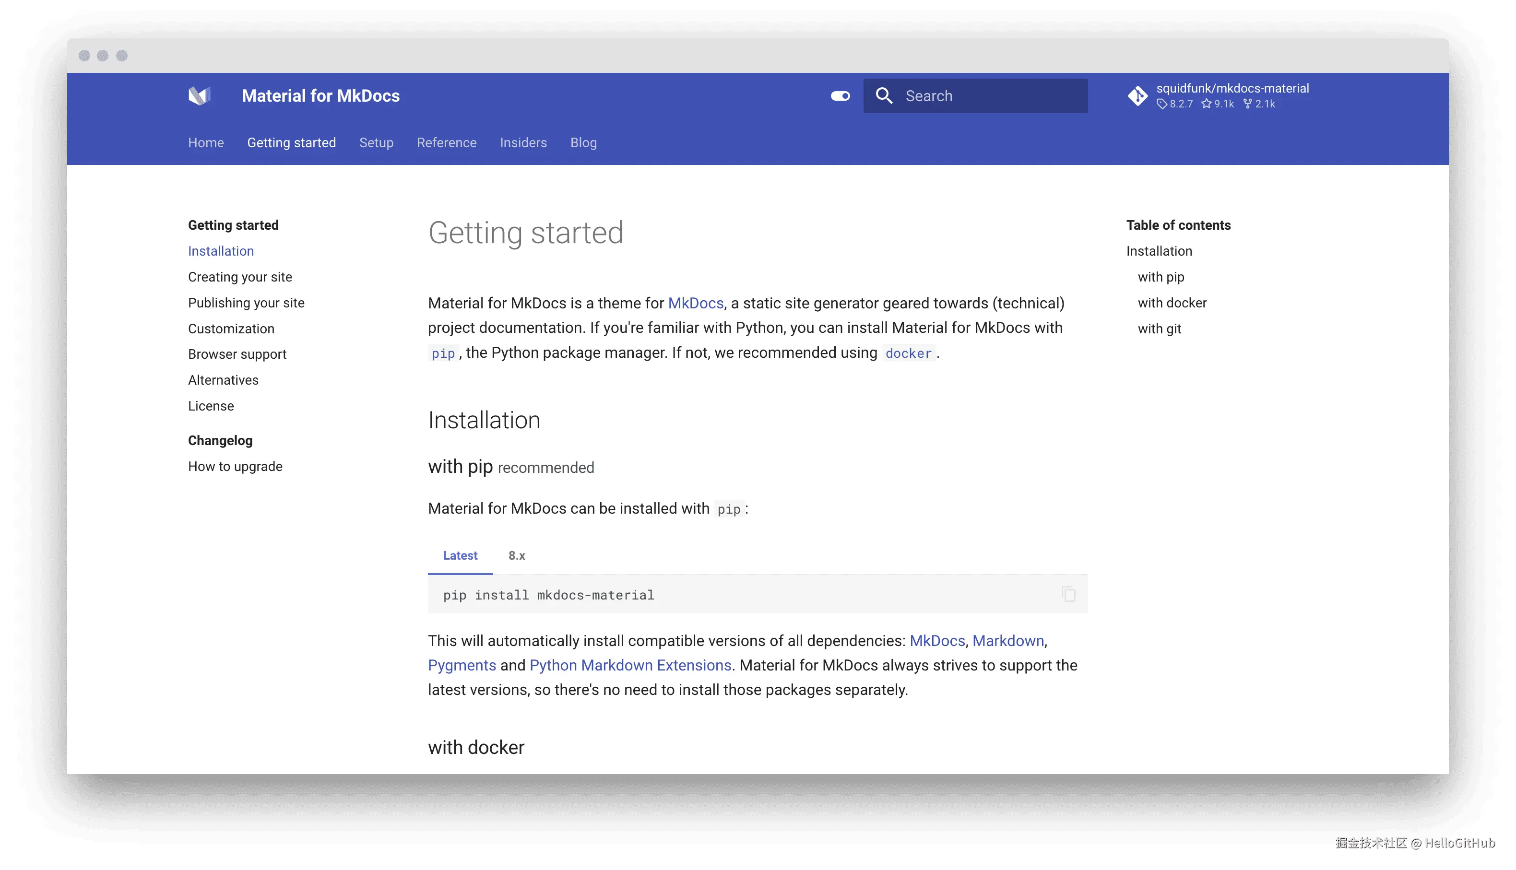Open How to upgrade sidebar link

click(x=235, y=467)
